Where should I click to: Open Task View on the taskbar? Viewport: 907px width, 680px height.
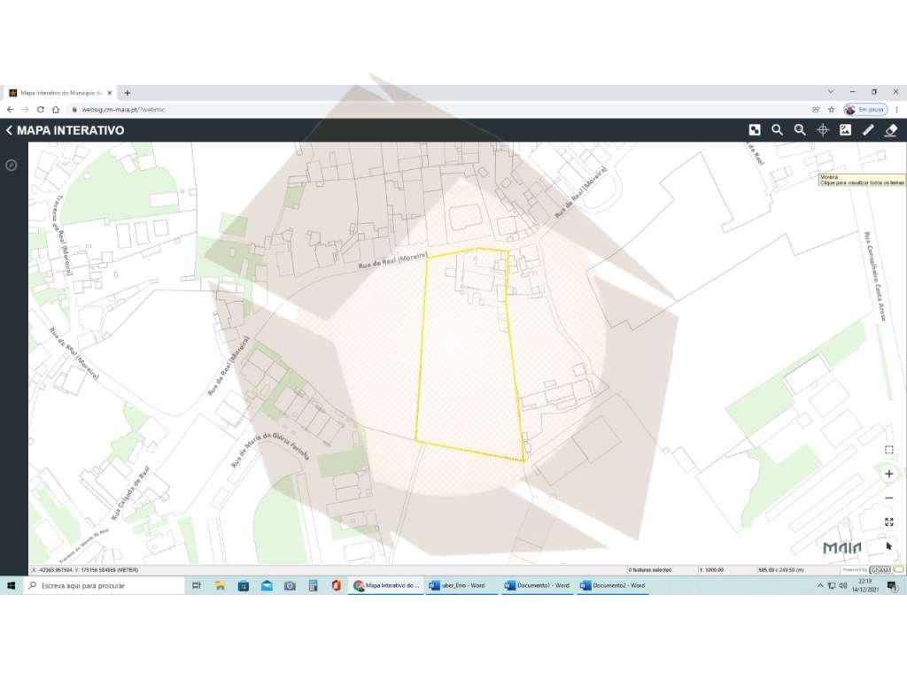[x=196, y=586]
